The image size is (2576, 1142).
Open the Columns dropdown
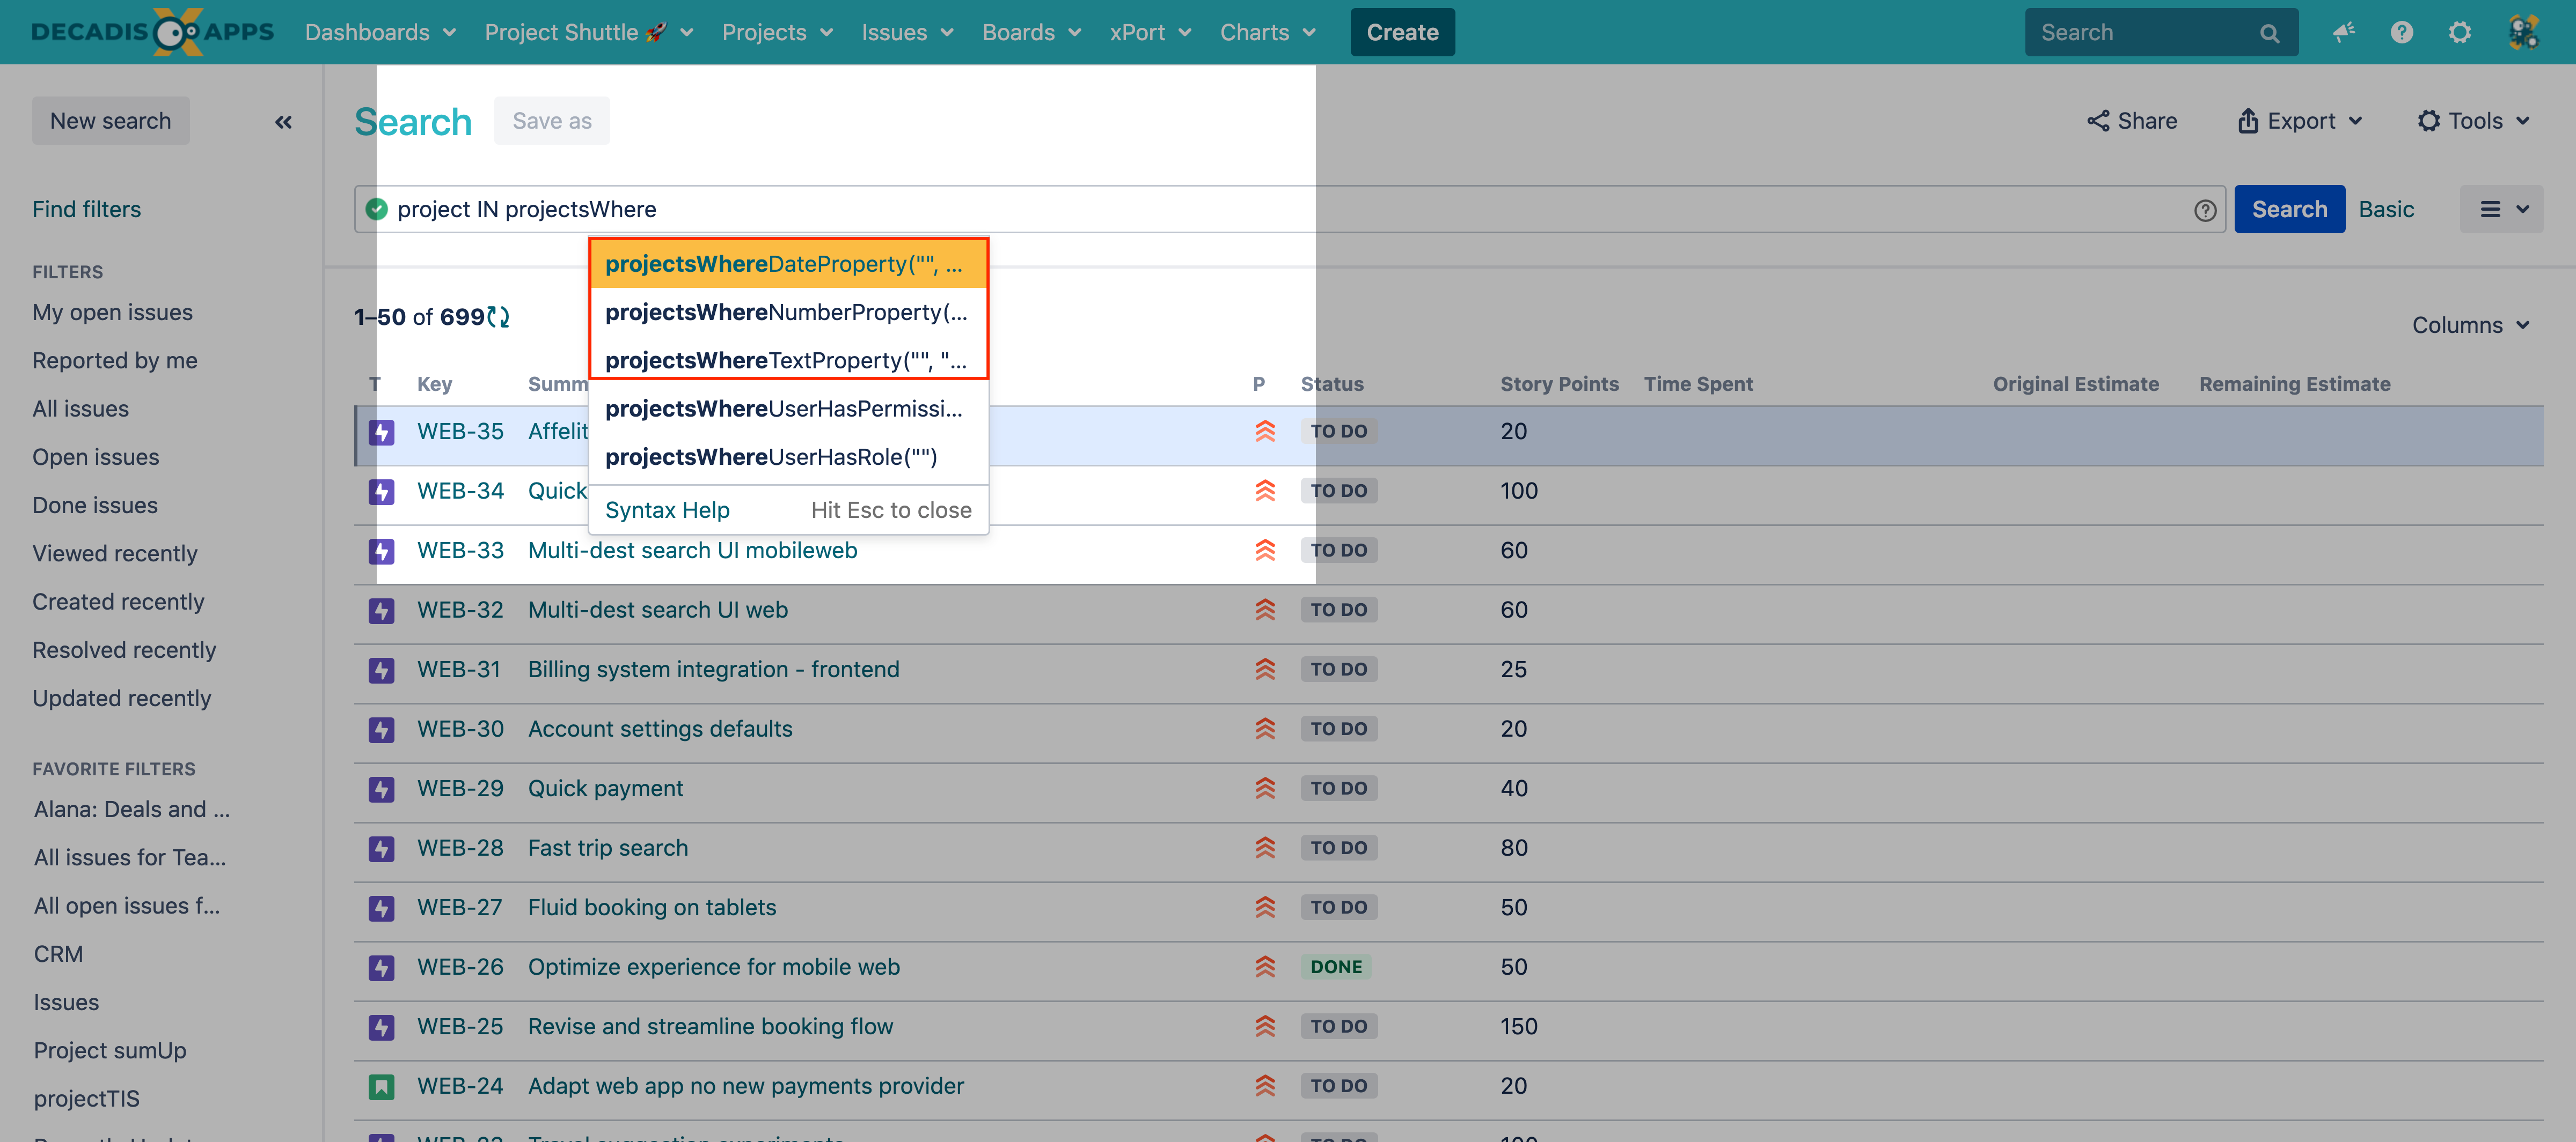[x=2470, y=326]
